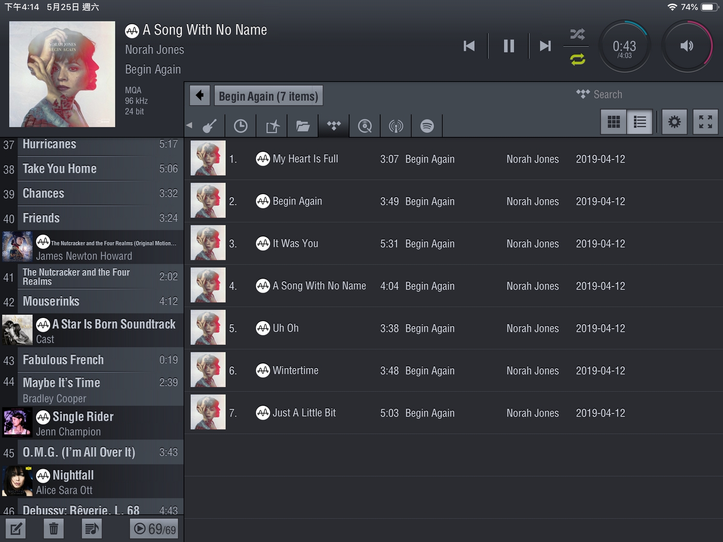Click the edit queue pencil icon

[x=15, y=529]
